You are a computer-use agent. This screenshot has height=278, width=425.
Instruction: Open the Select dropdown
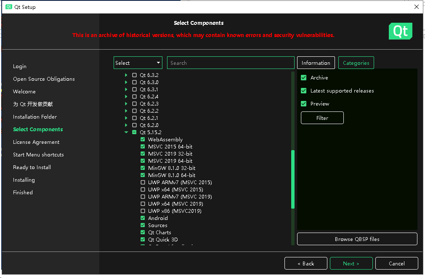pos(138,63)
